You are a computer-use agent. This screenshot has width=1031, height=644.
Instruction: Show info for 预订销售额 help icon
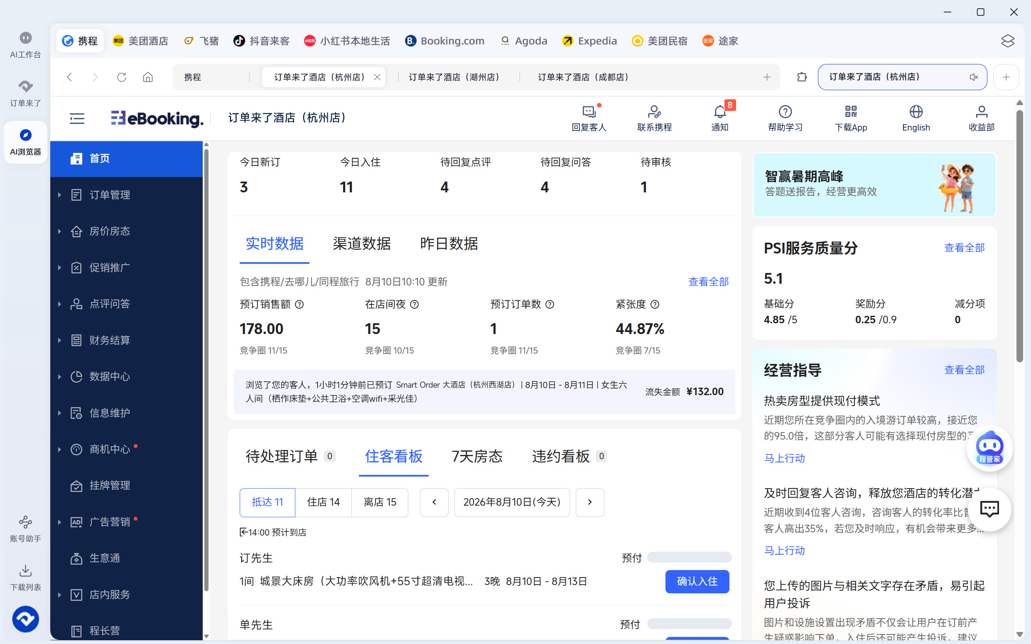coord(299,305)
